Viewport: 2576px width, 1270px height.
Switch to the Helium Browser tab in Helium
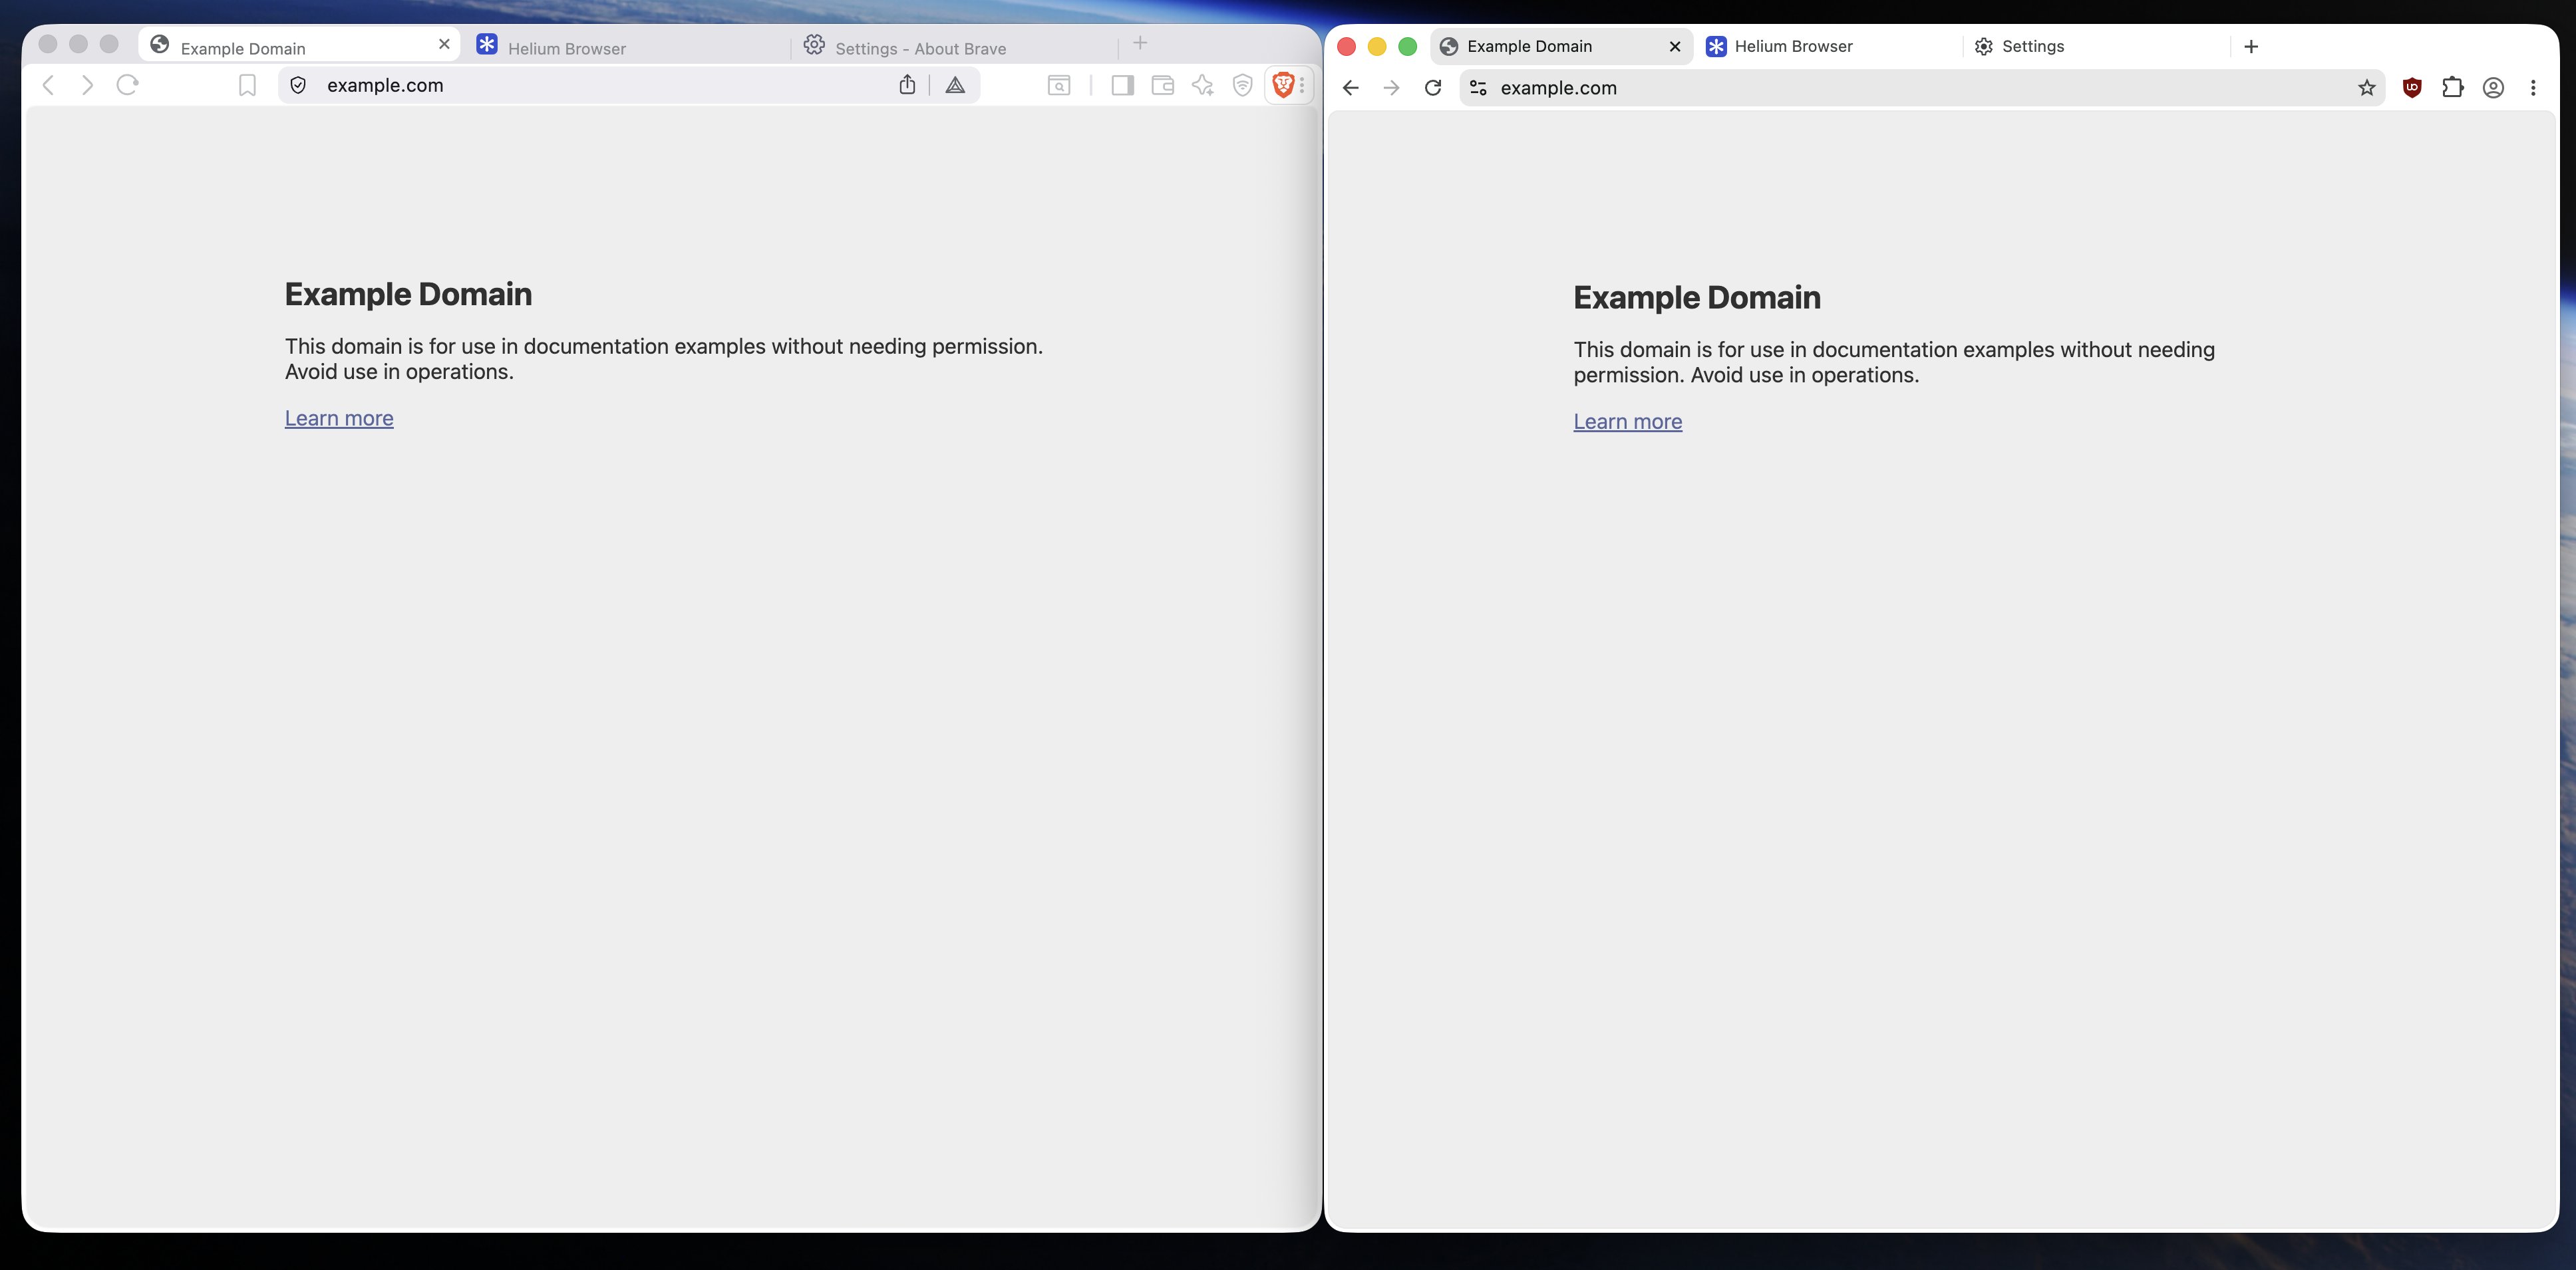pos(1828,47)
